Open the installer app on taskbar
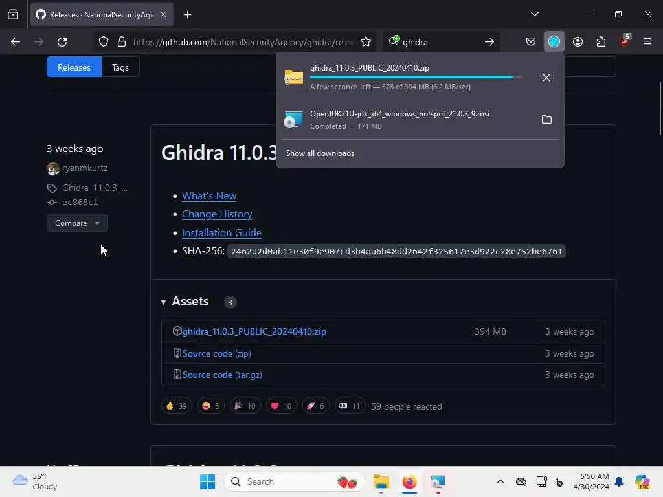This screenshot has width=663, height=497. point(438,481)
